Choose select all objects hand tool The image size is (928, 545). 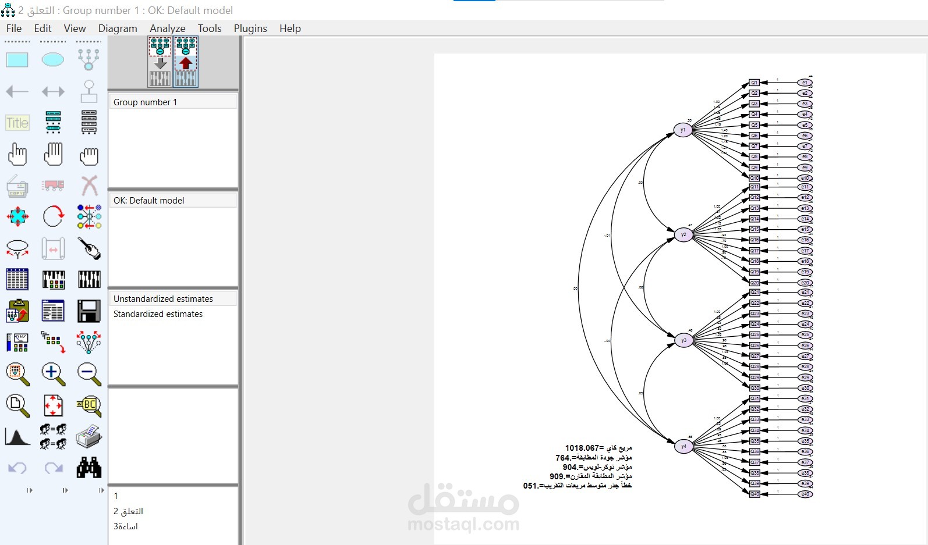point(53,155)
